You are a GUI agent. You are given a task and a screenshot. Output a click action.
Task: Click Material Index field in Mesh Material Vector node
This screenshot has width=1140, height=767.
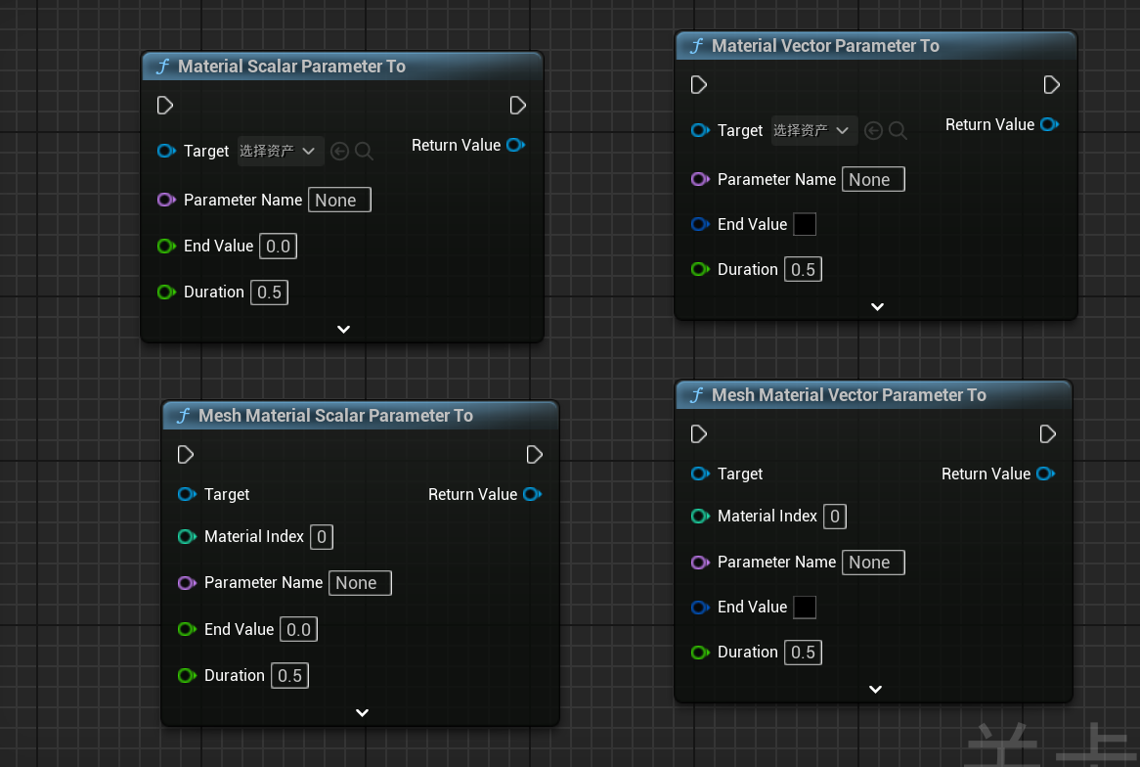click(834, 516)
